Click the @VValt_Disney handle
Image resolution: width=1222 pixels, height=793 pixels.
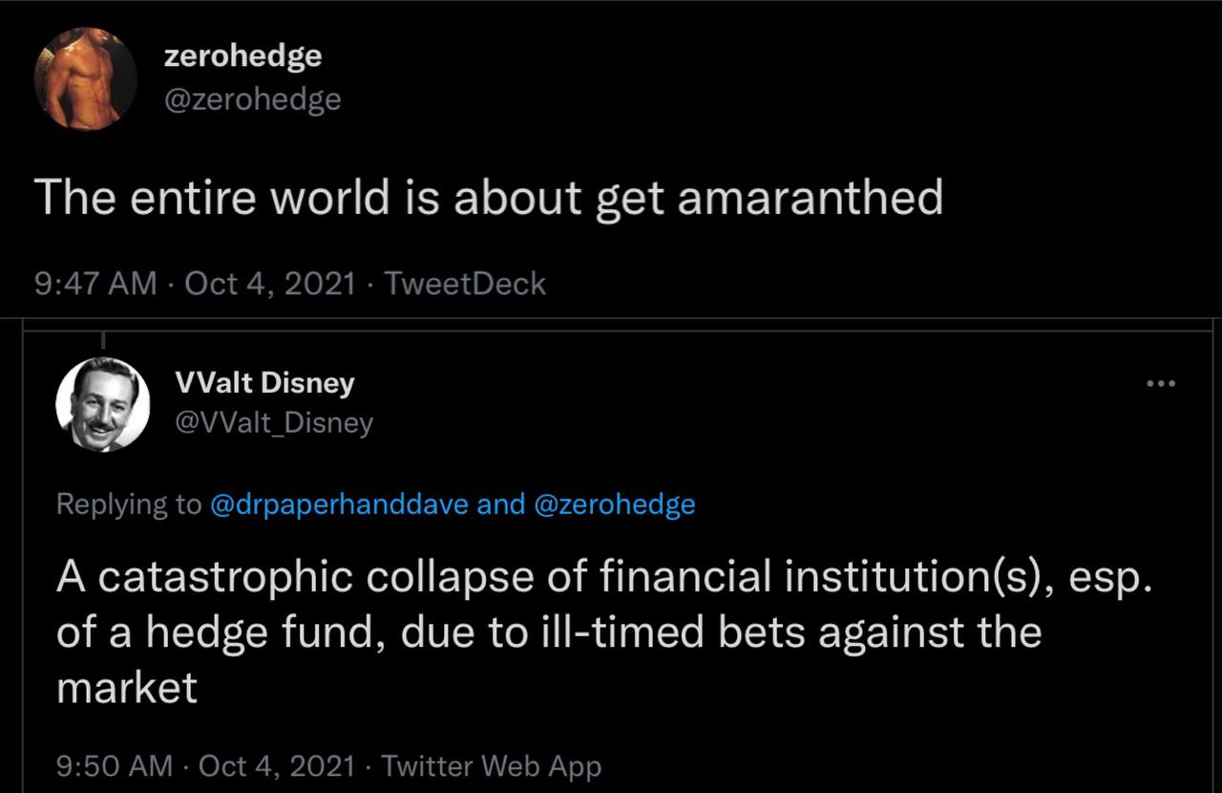[274, 422]
